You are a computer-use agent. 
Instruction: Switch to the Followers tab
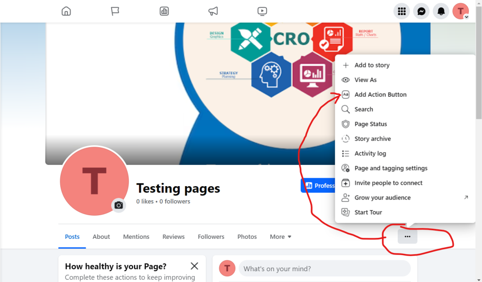click(211, 236)
